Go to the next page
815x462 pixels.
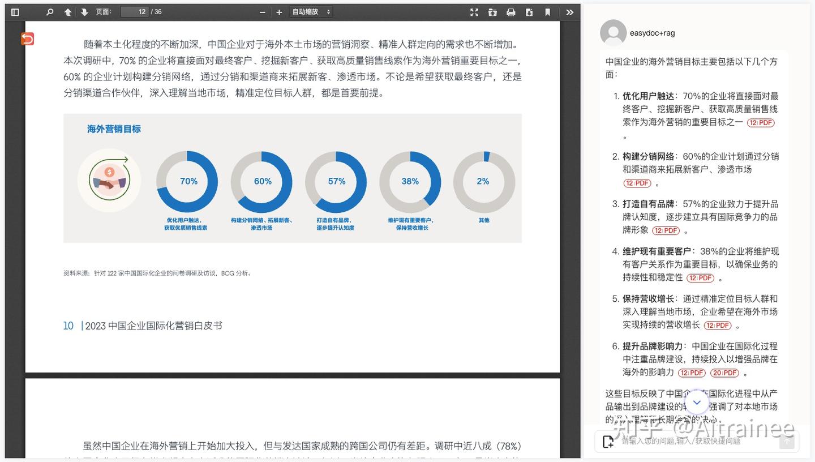tap(84, 11)
